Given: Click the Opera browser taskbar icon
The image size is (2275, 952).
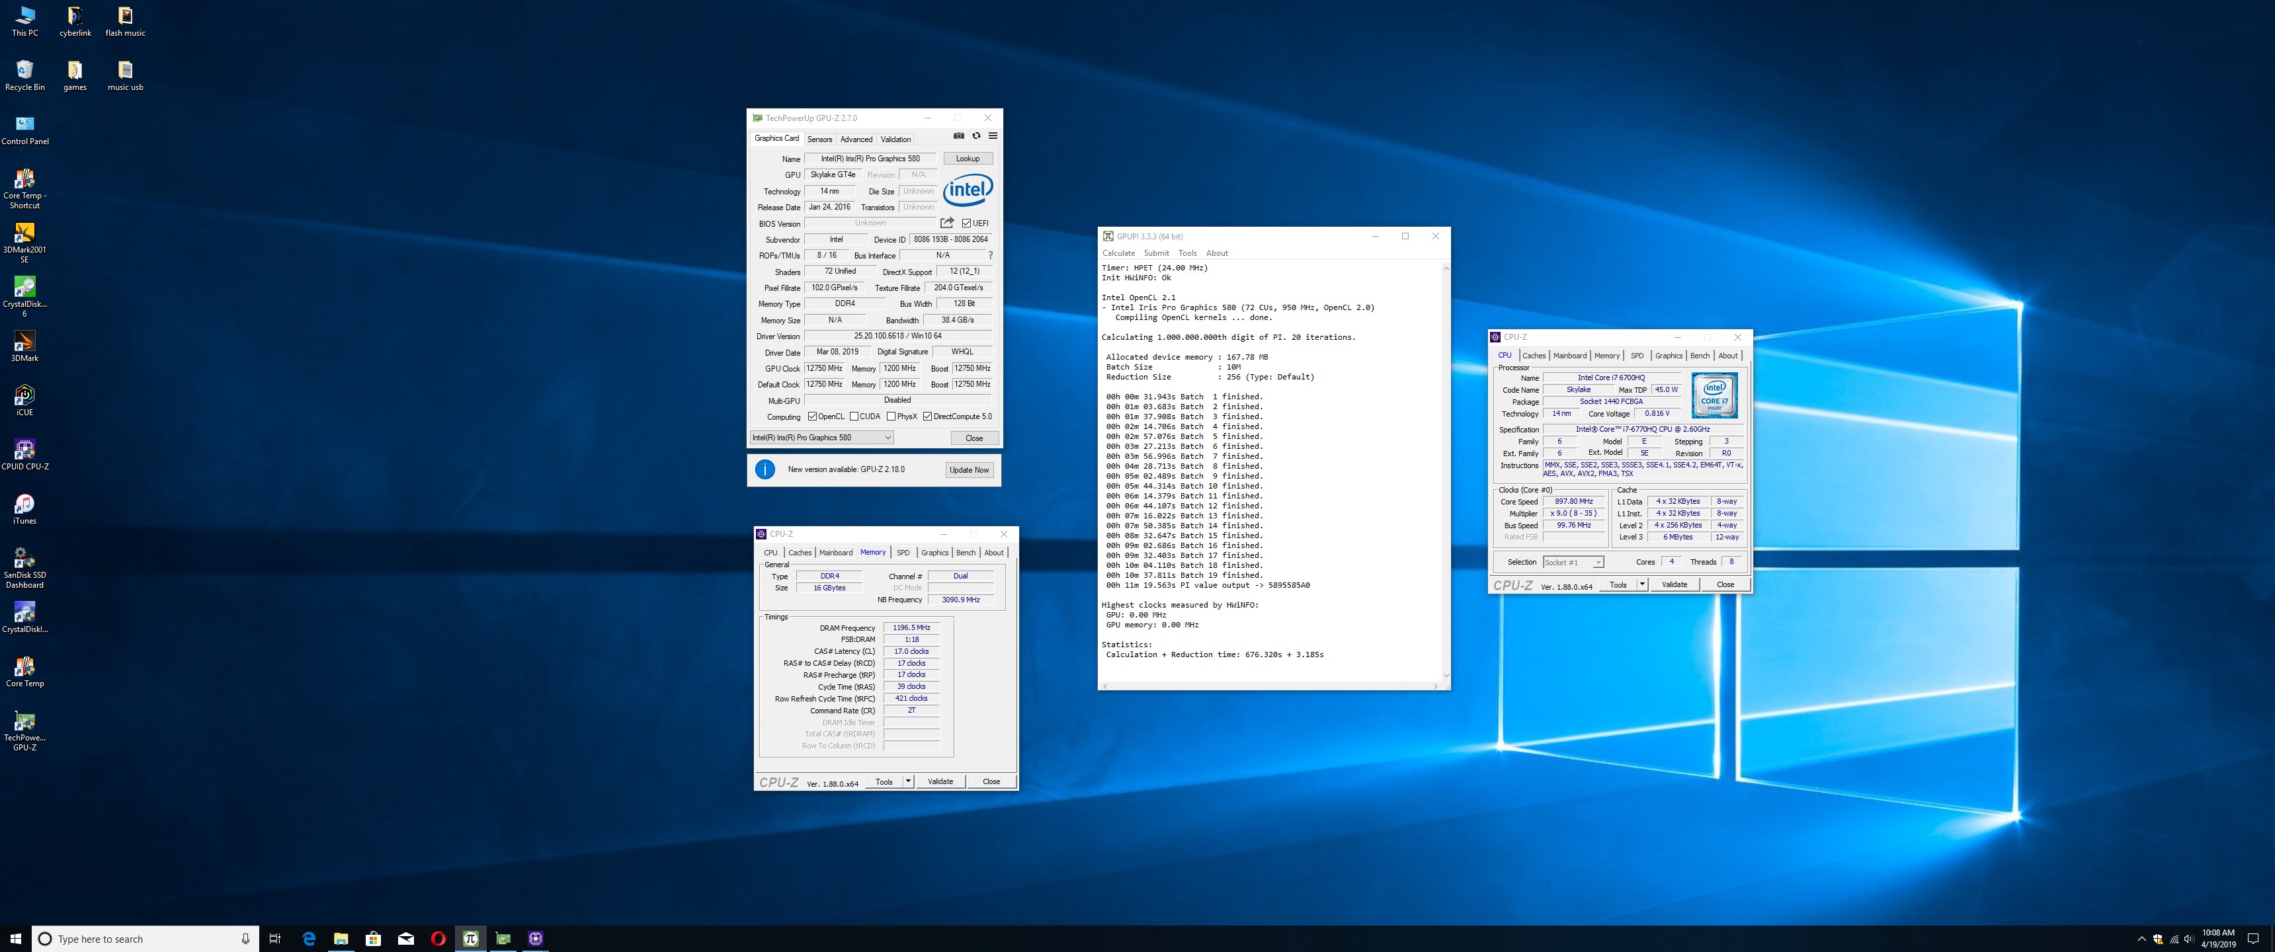Looking at the screenshot, I should tap(438, 939).
